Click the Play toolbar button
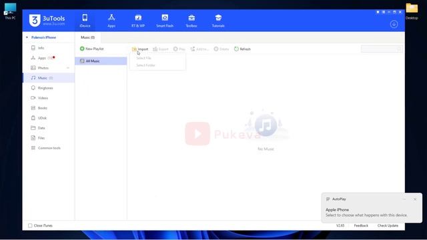Image resolution: width=427 pixels, height=240 pixels. 179,49
